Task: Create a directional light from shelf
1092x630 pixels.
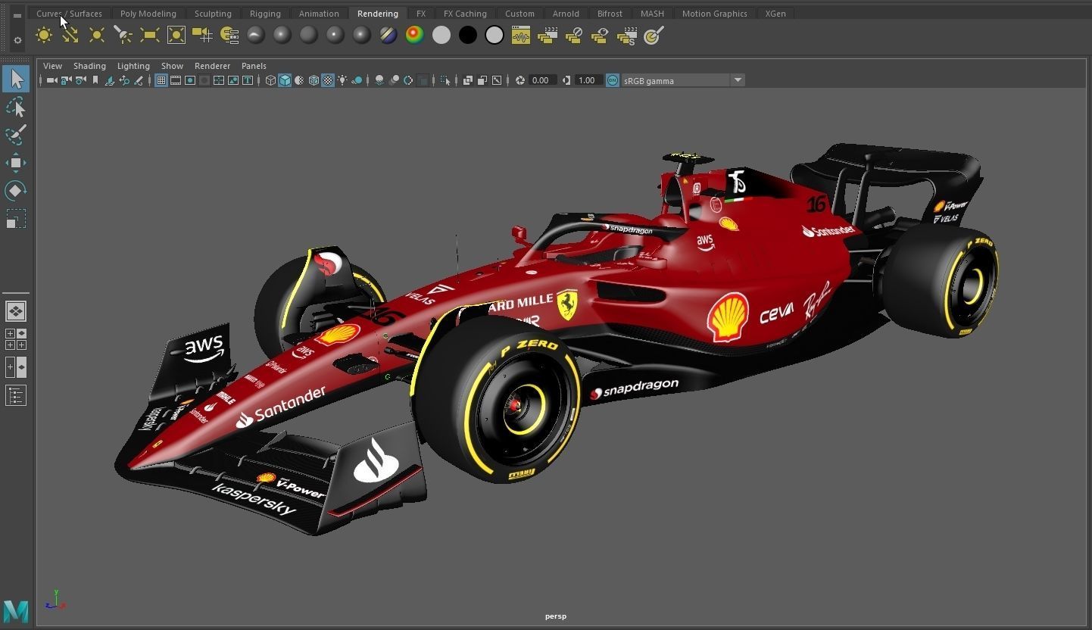Action: (70, 36)
